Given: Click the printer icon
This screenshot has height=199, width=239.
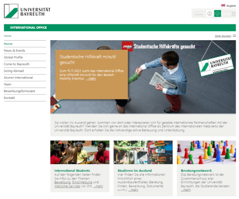Looking at the screenshot, I should click(x=234, y=35).
